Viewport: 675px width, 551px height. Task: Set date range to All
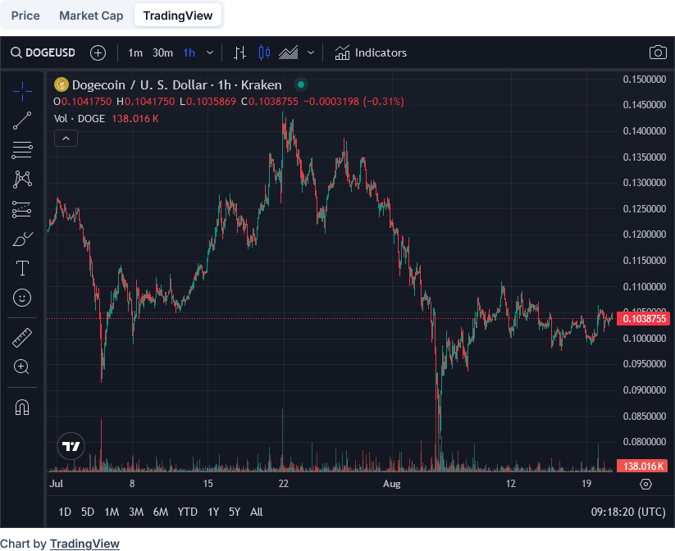click(256, 512)
